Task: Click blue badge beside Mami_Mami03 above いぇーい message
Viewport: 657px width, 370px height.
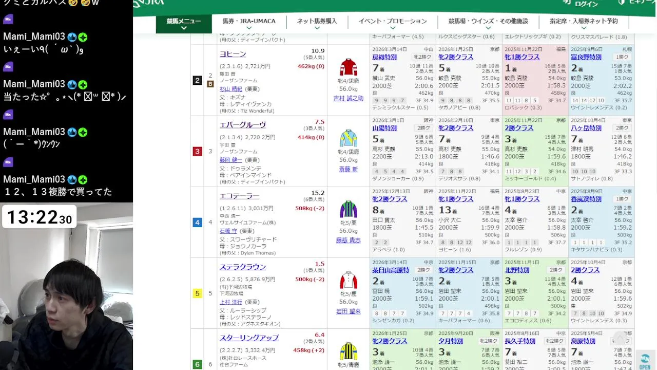Action: [72, 37]
